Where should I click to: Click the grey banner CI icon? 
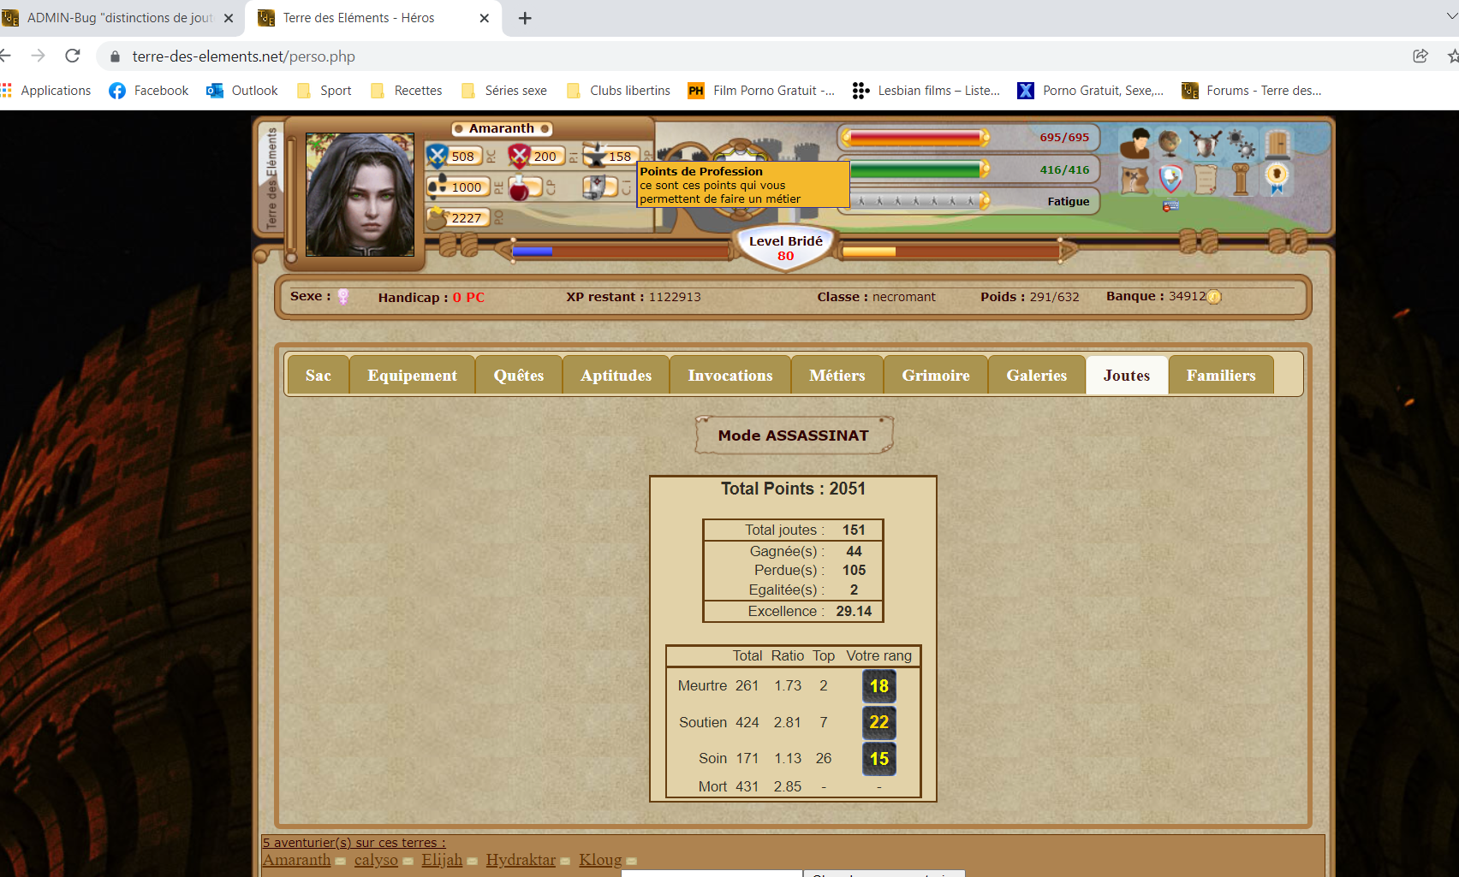point(596,187)
